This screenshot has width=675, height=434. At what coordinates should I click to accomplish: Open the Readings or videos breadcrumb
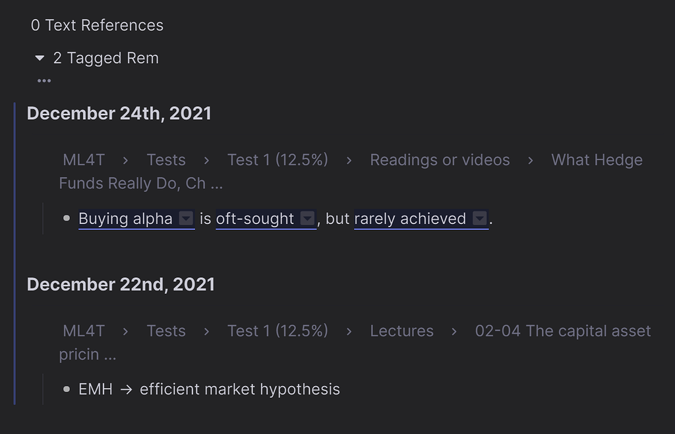[x=440, y=159]
